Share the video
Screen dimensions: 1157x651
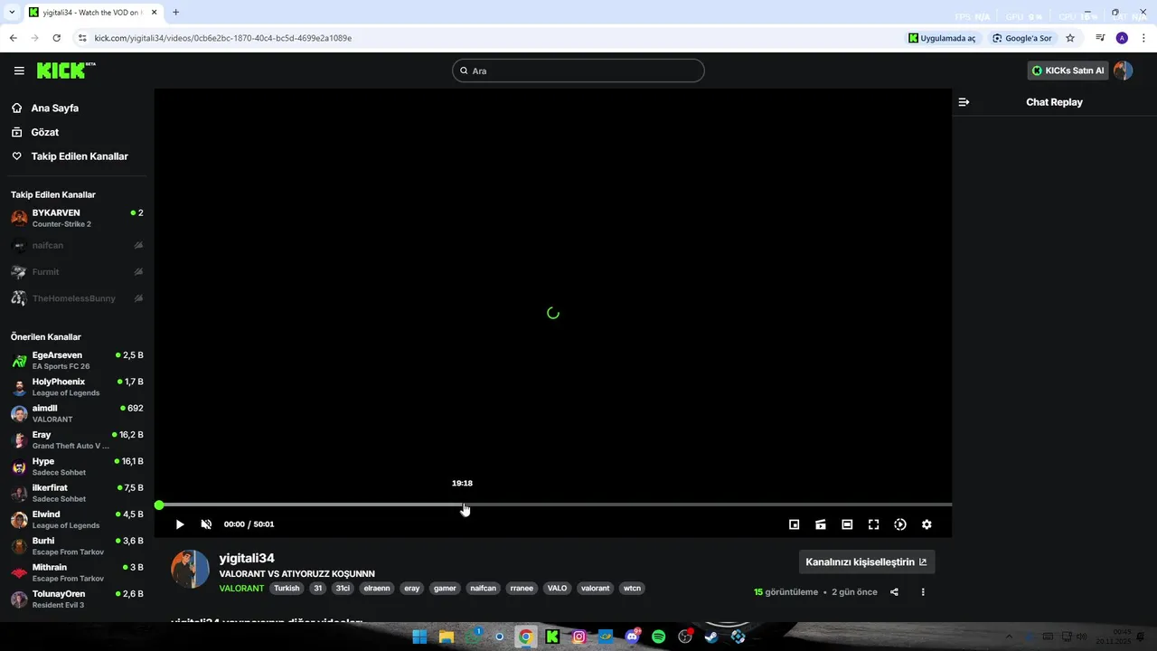pos(894,592)
